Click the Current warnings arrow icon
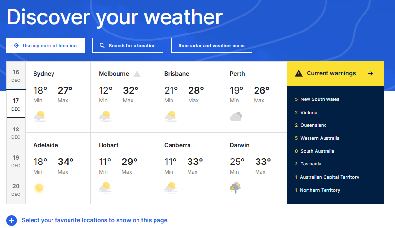This screenshot has width=395, height=228. 370,74
